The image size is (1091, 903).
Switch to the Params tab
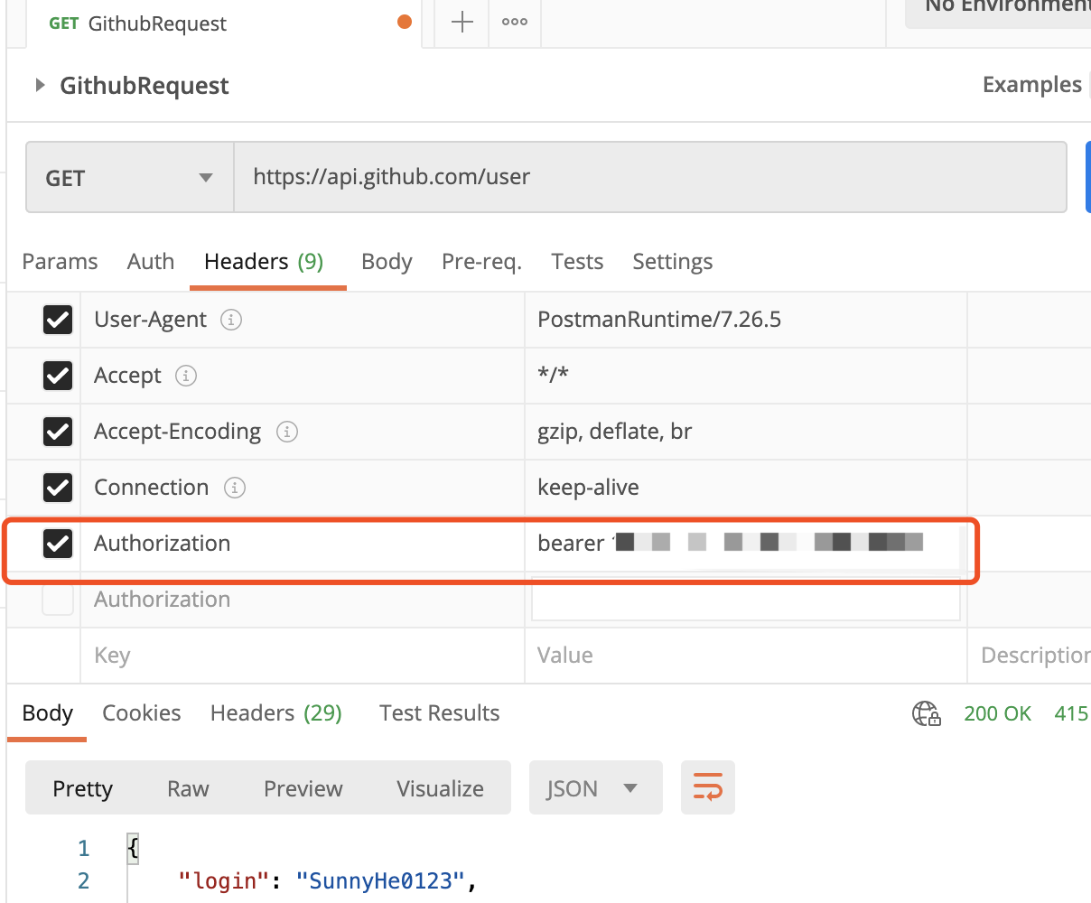click(x=60, y=262)
